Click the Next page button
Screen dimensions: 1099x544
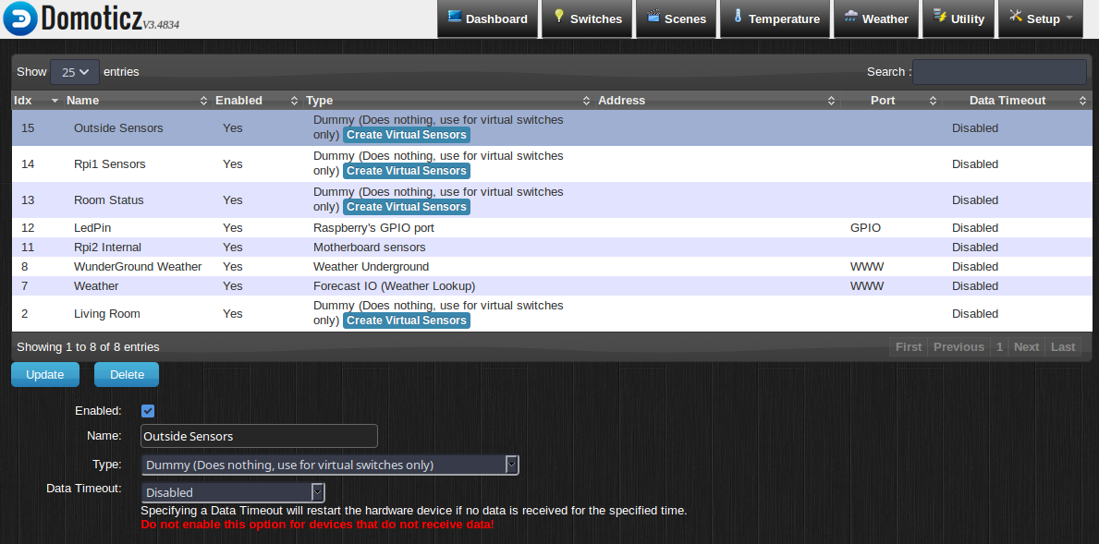click(x=1026, y=346)
